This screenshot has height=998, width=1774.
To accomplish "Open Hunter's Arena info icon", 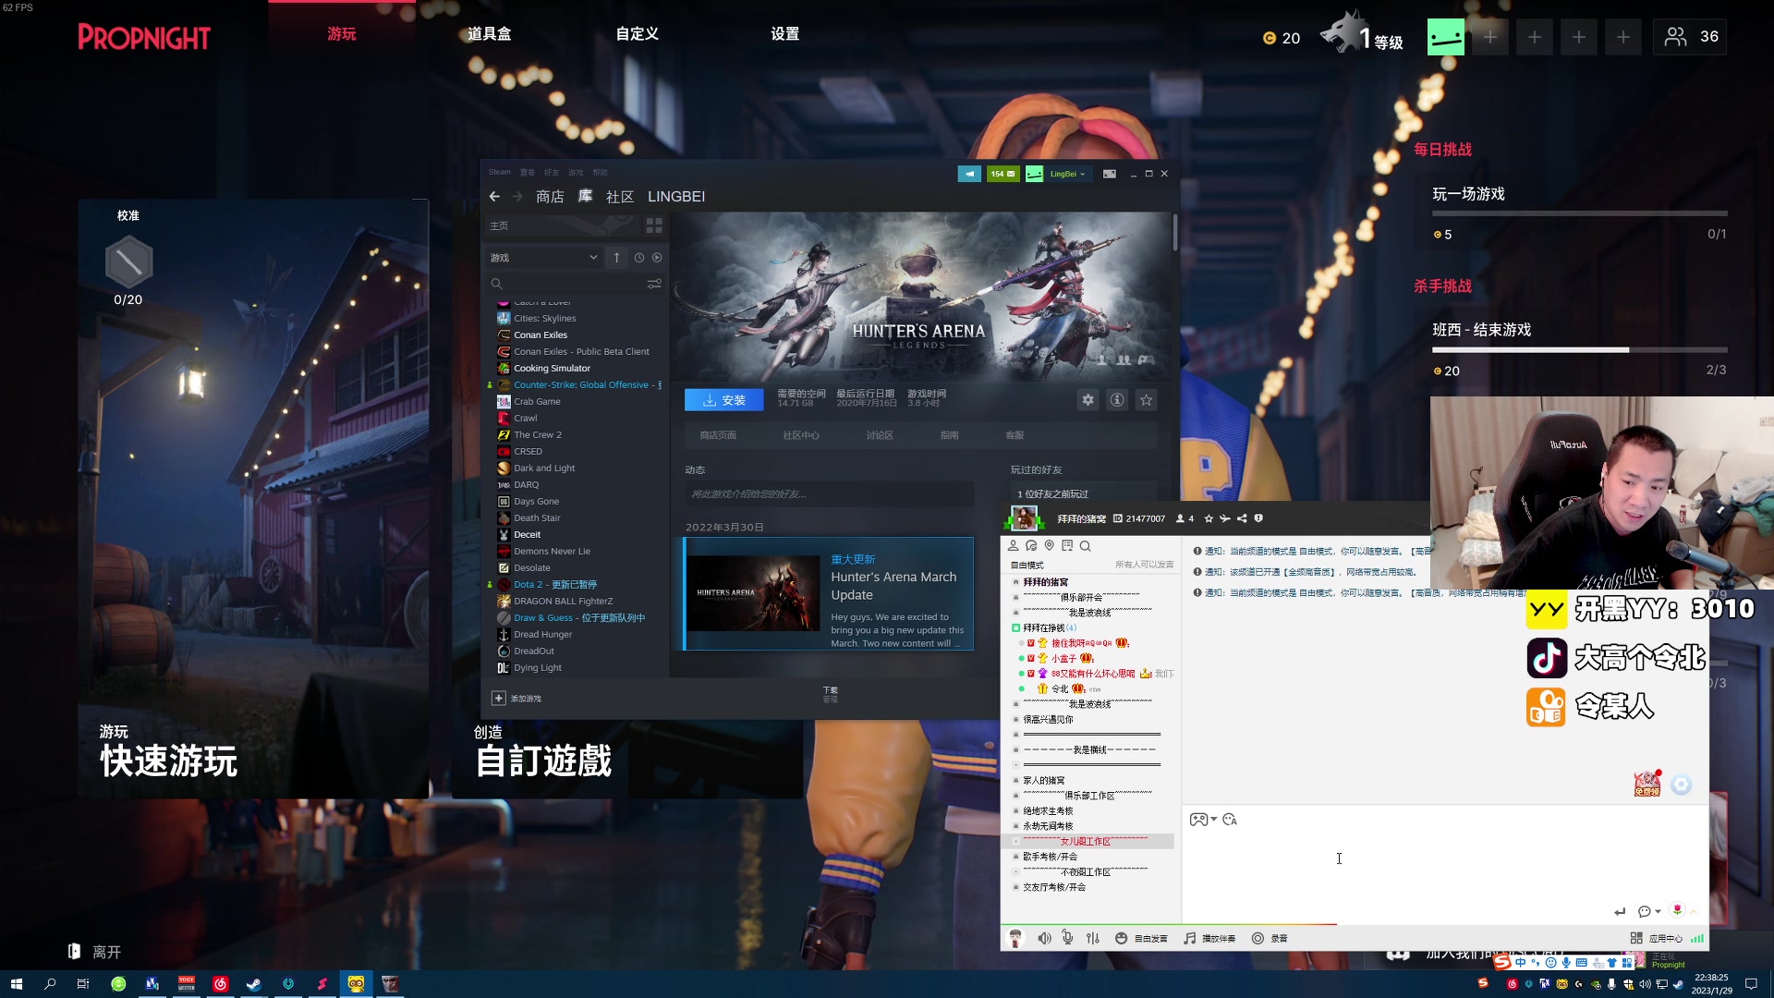I will [x=1117, y=400].
